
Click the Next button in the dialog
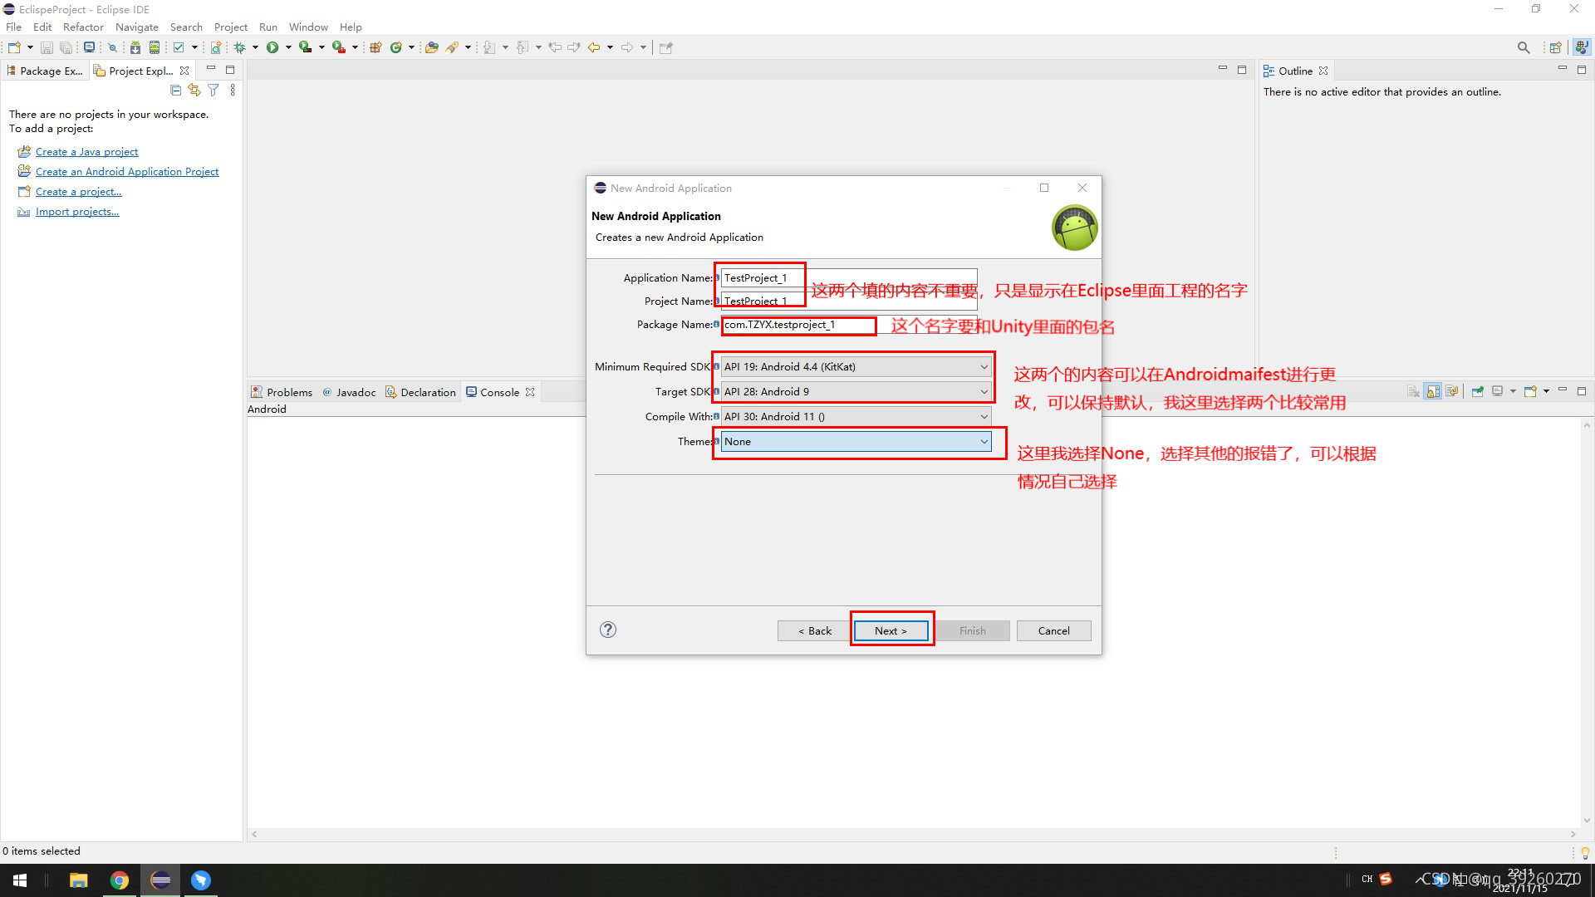(891, 630)
